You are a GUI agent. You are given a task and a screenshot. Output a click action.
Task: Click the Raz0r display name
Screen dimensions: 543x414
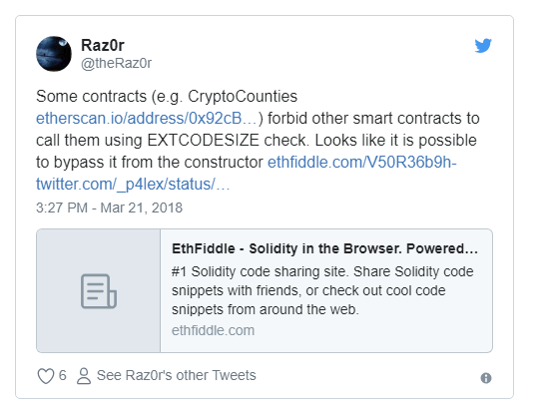tap(103, 45)
